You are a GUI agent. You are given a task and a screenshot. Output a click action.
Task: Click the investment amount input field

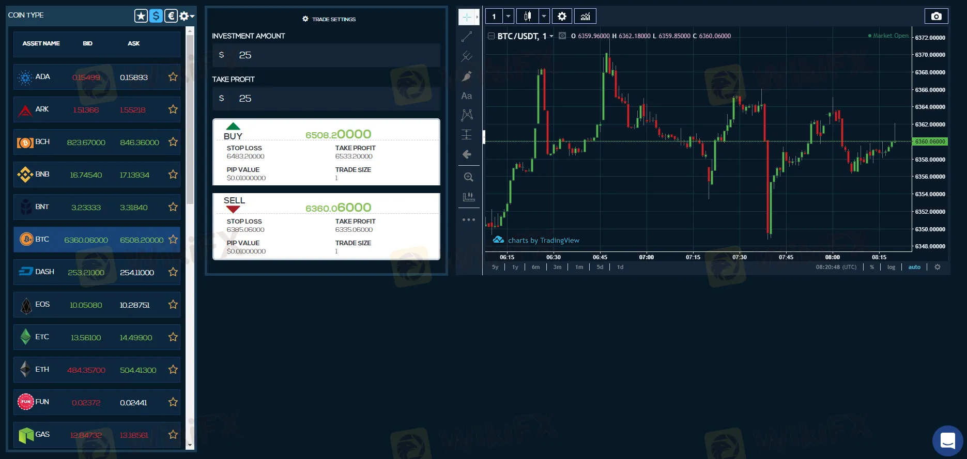coord(331,55)
